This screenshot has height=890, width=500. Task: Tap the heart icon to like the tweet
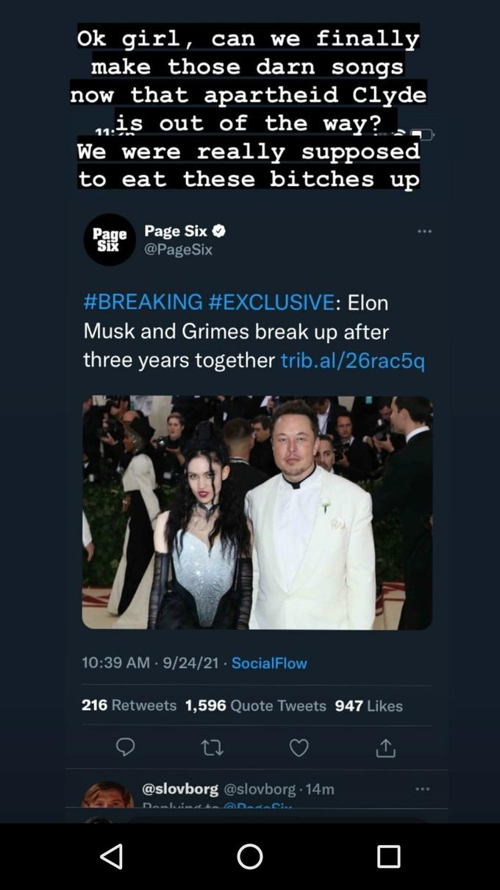pos(299,747)
